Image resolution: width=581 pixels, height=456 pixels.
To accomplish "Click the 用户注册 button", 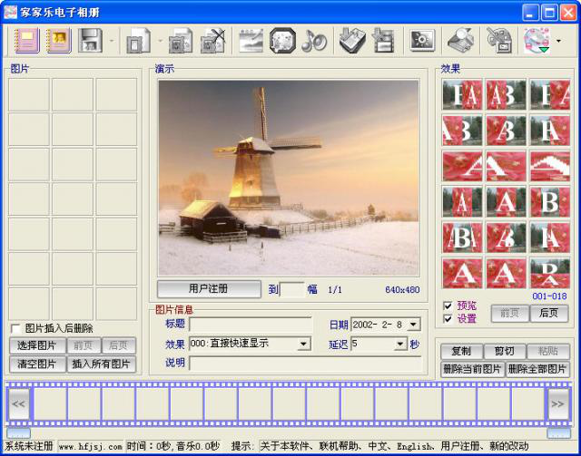I will 209,289.
